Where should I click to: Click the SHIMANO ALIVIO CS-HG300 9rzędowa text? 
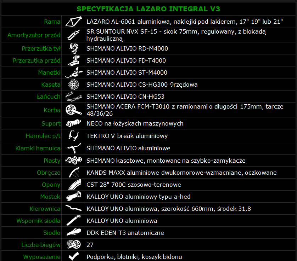pos(142,85)
